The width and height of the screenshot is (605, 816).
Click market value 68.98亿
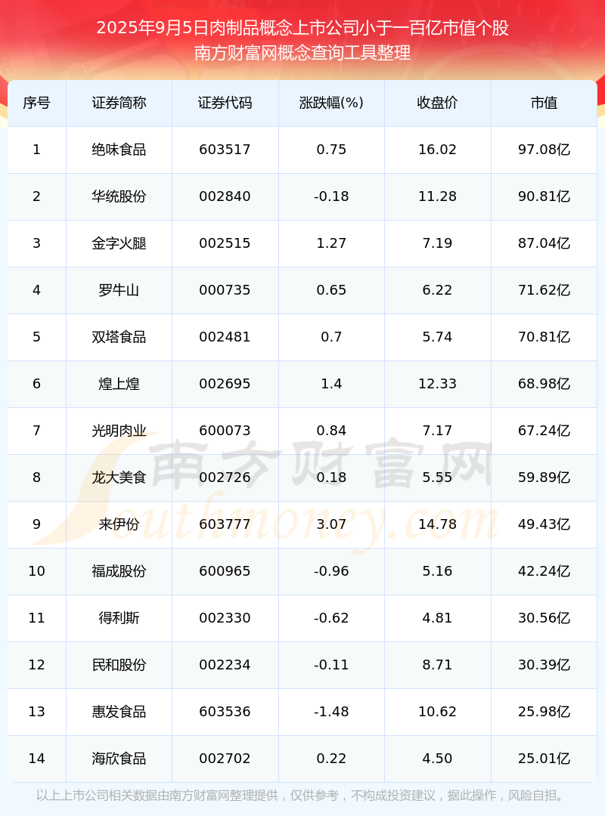(544, 384)
